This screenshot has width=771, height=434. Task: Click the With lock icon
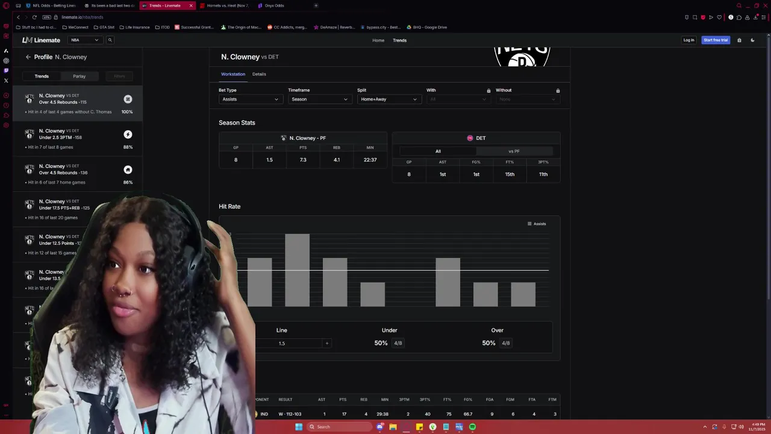pyautogui.click(x=489, y=90)
